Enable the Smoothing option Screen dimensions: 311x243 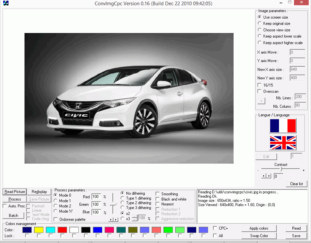[157, 194]
